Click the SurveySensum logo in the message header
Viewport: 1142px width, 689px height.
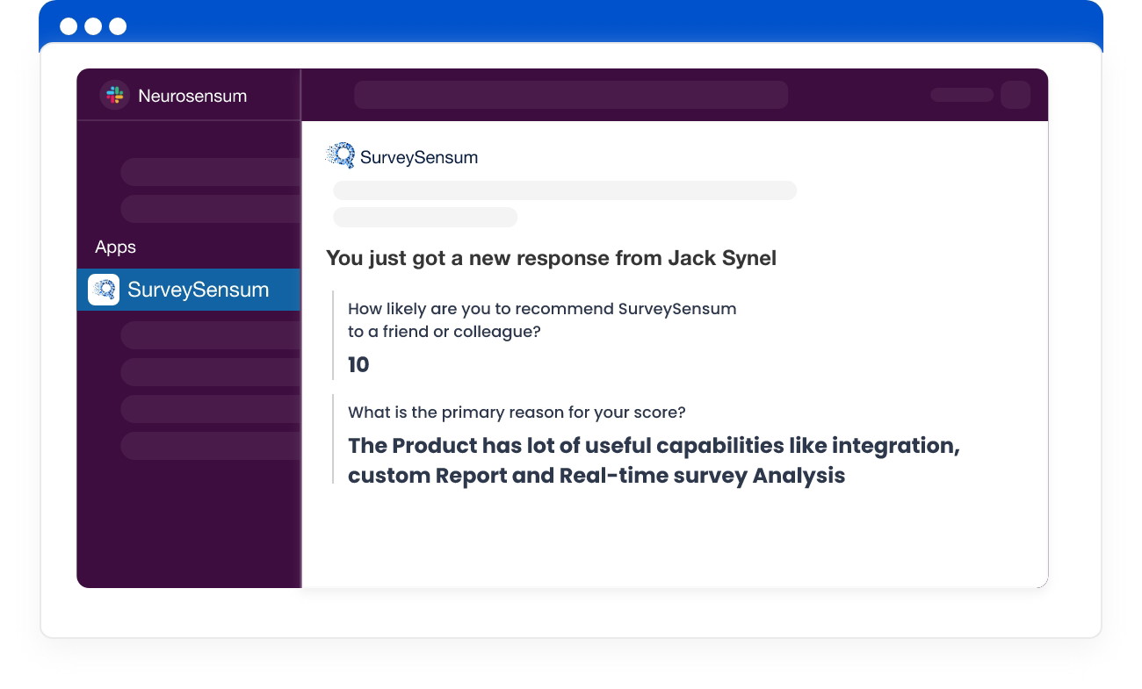pyautogui.click(x=340, y=156)
